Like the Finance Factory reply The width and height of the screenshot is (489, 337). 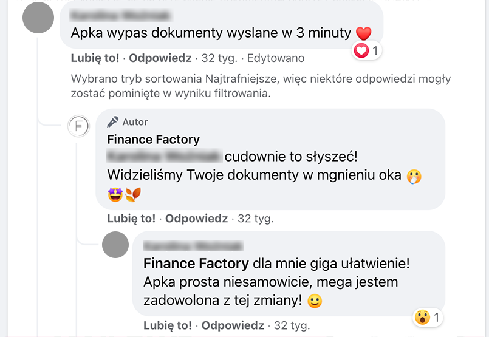pos(131,219)
